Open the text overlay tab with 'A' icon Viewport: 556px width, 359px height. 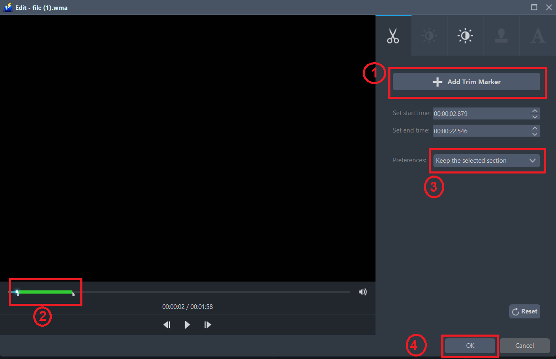tap(537, 36)
